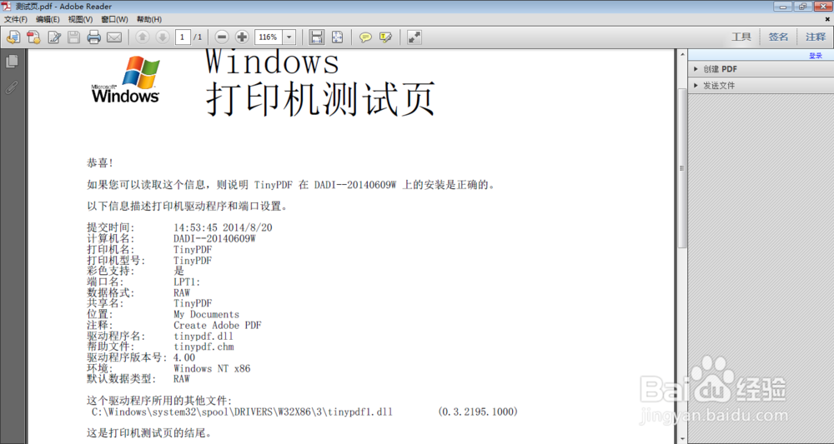
Task: Switch to read mode fullscreen icon
Action: [414, 37]
